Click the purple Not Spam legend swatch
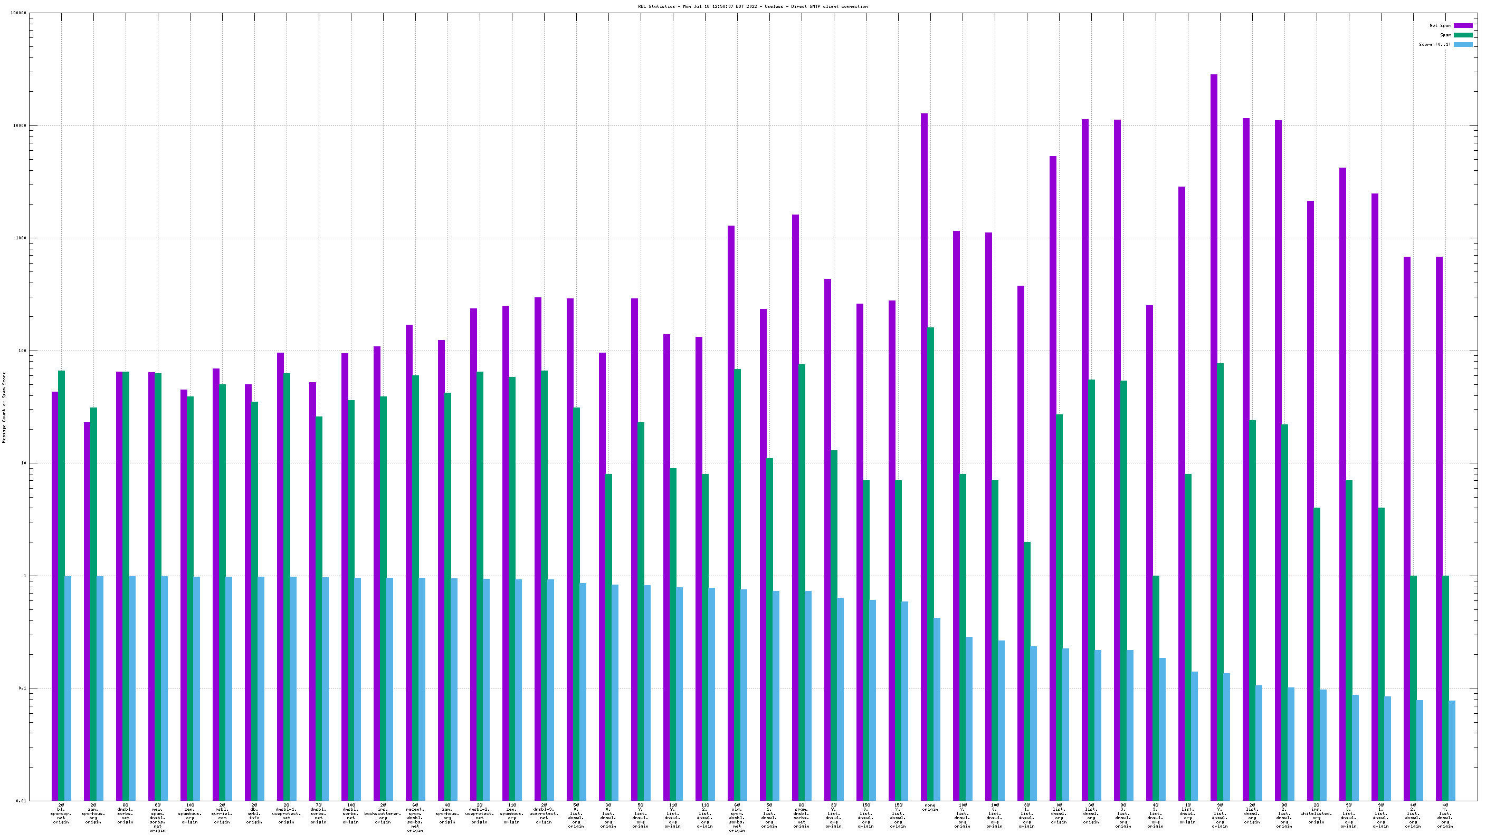The image size is (1486, 835). [1462, 25]
